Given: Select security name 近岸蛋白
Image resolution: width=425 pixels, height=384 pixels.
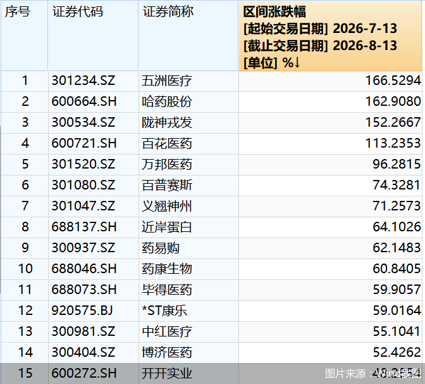Looking at the screenshot, I should click(x=167, y=227).
